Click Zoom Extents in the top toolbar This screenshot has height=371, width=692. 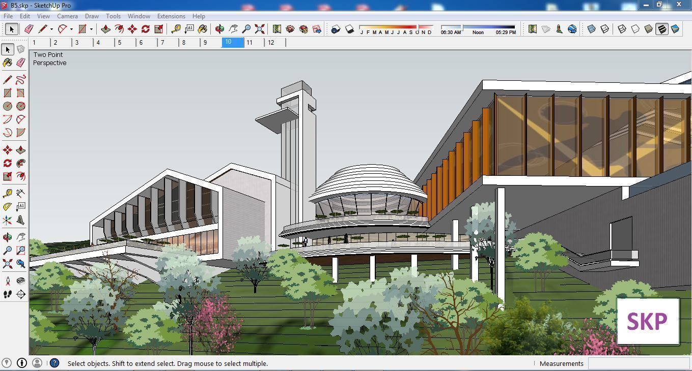pyautogui.click(x=260, y=29)
